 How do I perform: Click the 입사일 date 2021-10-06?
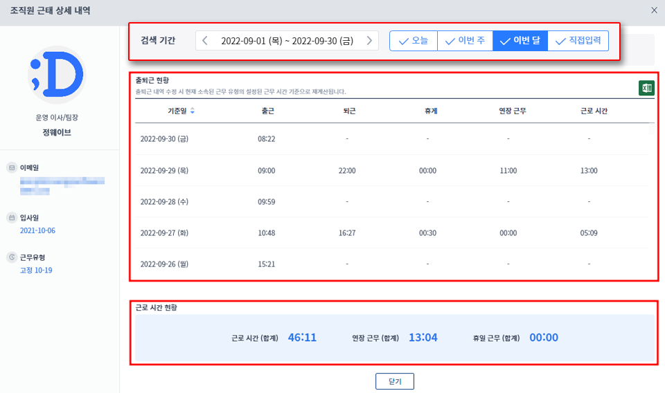pyautogui.click(x=37, y=230)
